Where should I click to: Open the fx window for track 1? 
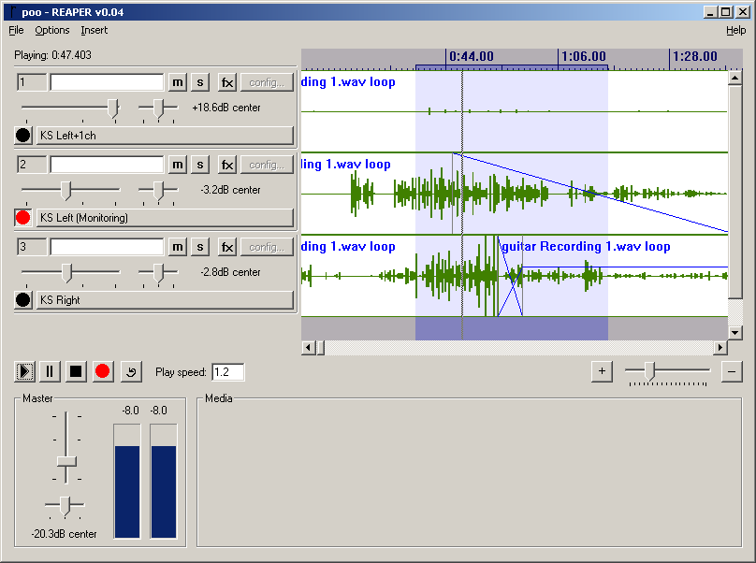click(x=227, y=82)
